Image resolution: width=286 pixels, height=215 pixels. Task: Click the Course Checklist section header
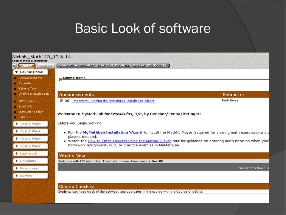point(77,186)
